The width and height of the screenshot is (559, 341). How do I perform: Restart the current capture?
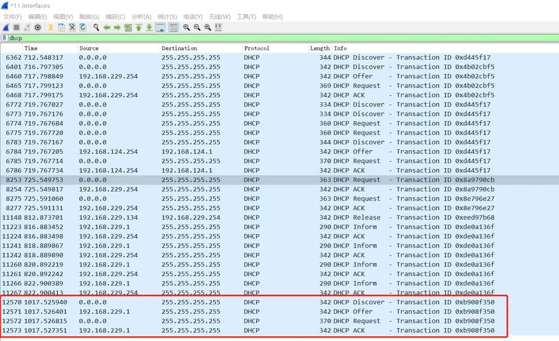(26, 27)
